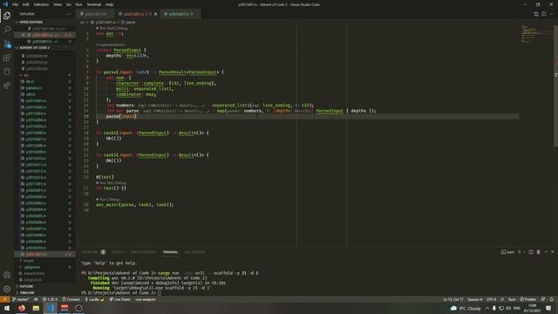The width and height of the screenshot is (558, 314).
Task: Switch to the third editor tab with green filename
Action: pyautogui.click(x=180, y=14)
